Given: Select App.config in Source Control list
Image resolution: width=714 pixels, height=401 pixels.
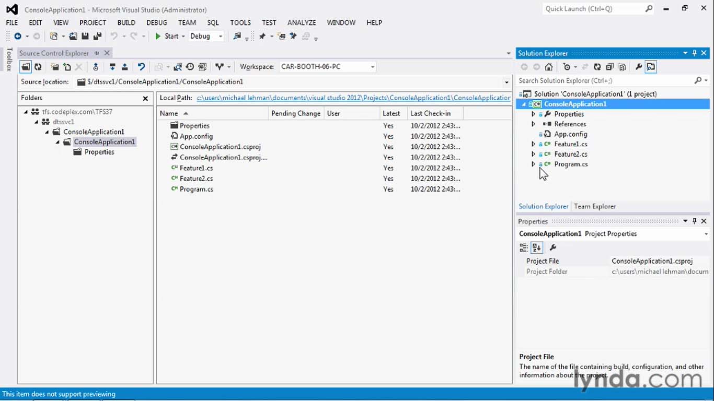Looking at the screenshot, I should (x=196, y=136).
